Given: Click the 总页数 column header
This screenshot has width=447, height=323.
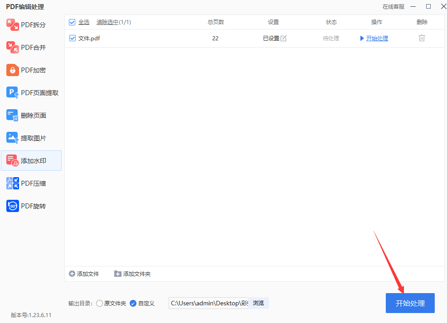Looking at the screenshot, I should pos(216,22).
